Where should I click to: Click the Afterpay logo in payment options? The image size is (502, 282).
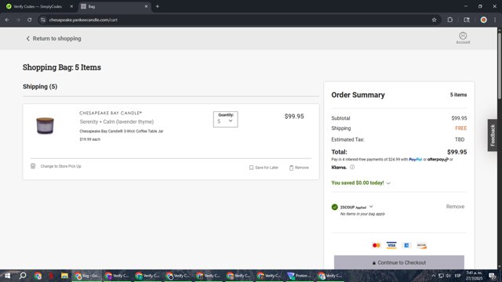coord(438,159)
